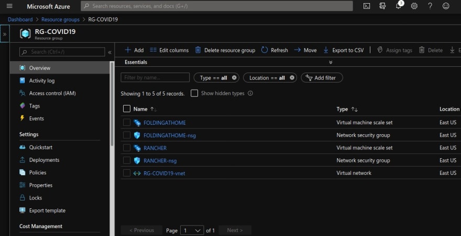Screen dimensions: 461x236
Task: Open the Type == all filter pill
Action: (216, 78)
